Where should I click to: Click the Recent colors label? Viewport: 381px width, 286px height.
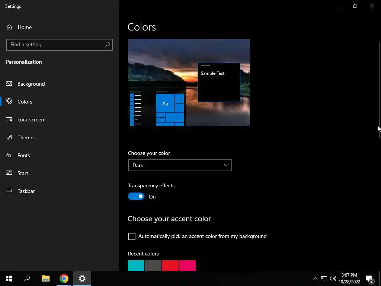tap(143, 254)
